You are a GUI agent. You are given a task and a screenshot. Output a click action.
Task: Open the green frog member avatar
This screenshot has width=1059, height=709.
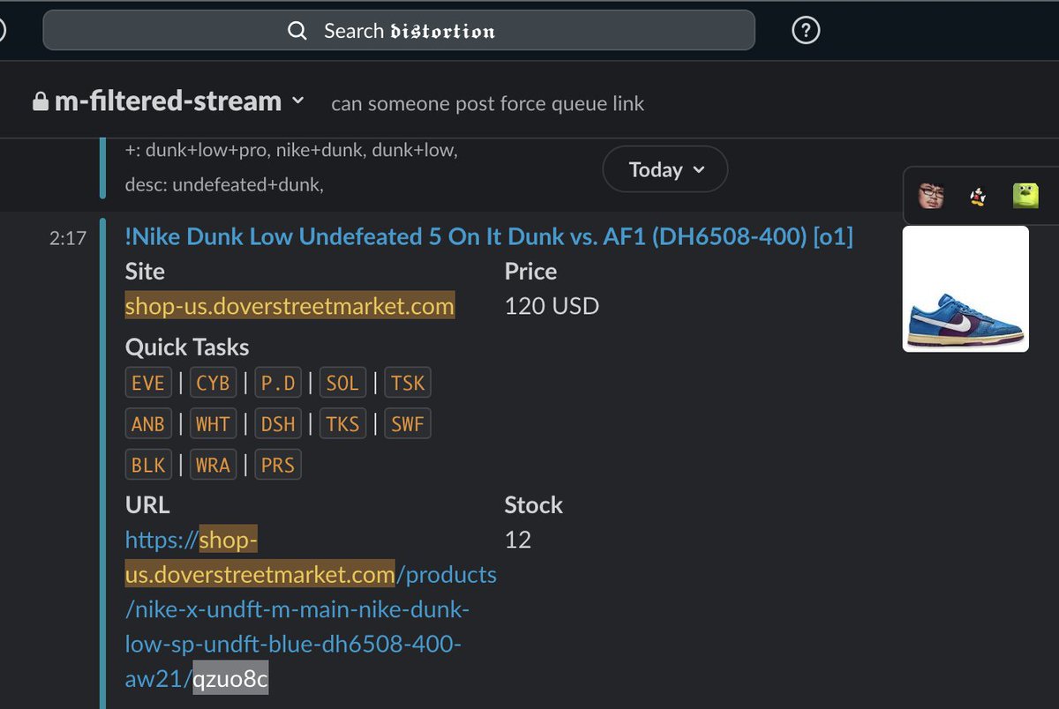(1025, 195)
